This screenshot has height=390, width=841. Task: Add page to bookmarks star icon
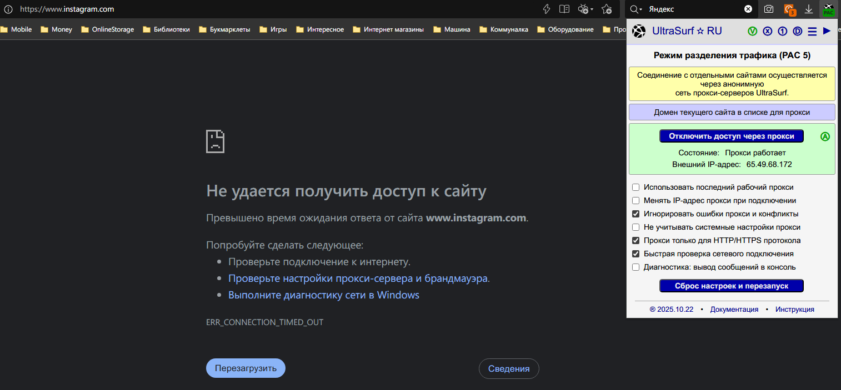click(607, 9)
